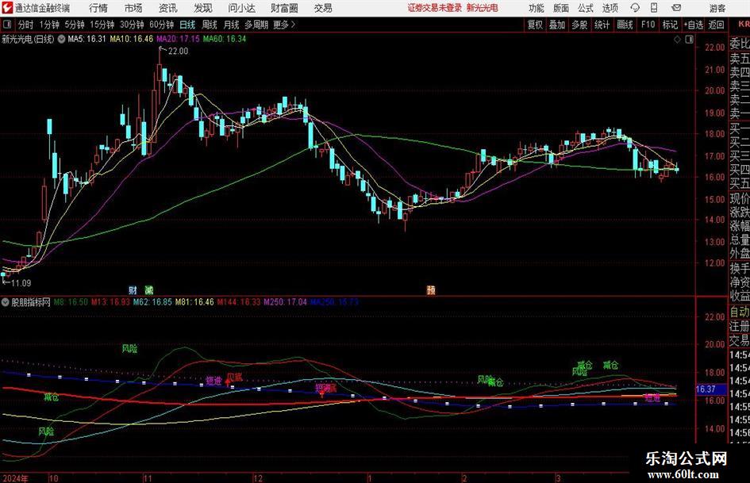Expand the 更多 periods list

[284, 25]
